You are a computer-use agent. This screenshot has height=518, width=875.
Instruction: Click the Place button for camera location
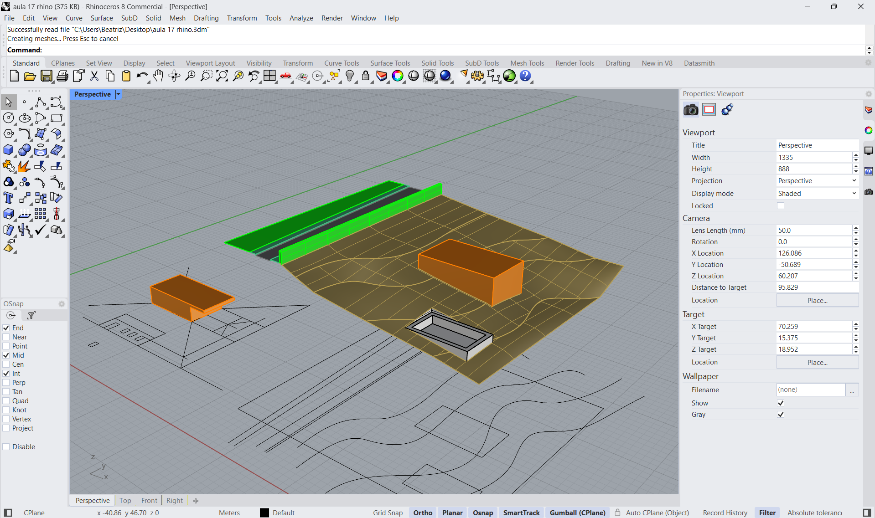tap(817, 301)
